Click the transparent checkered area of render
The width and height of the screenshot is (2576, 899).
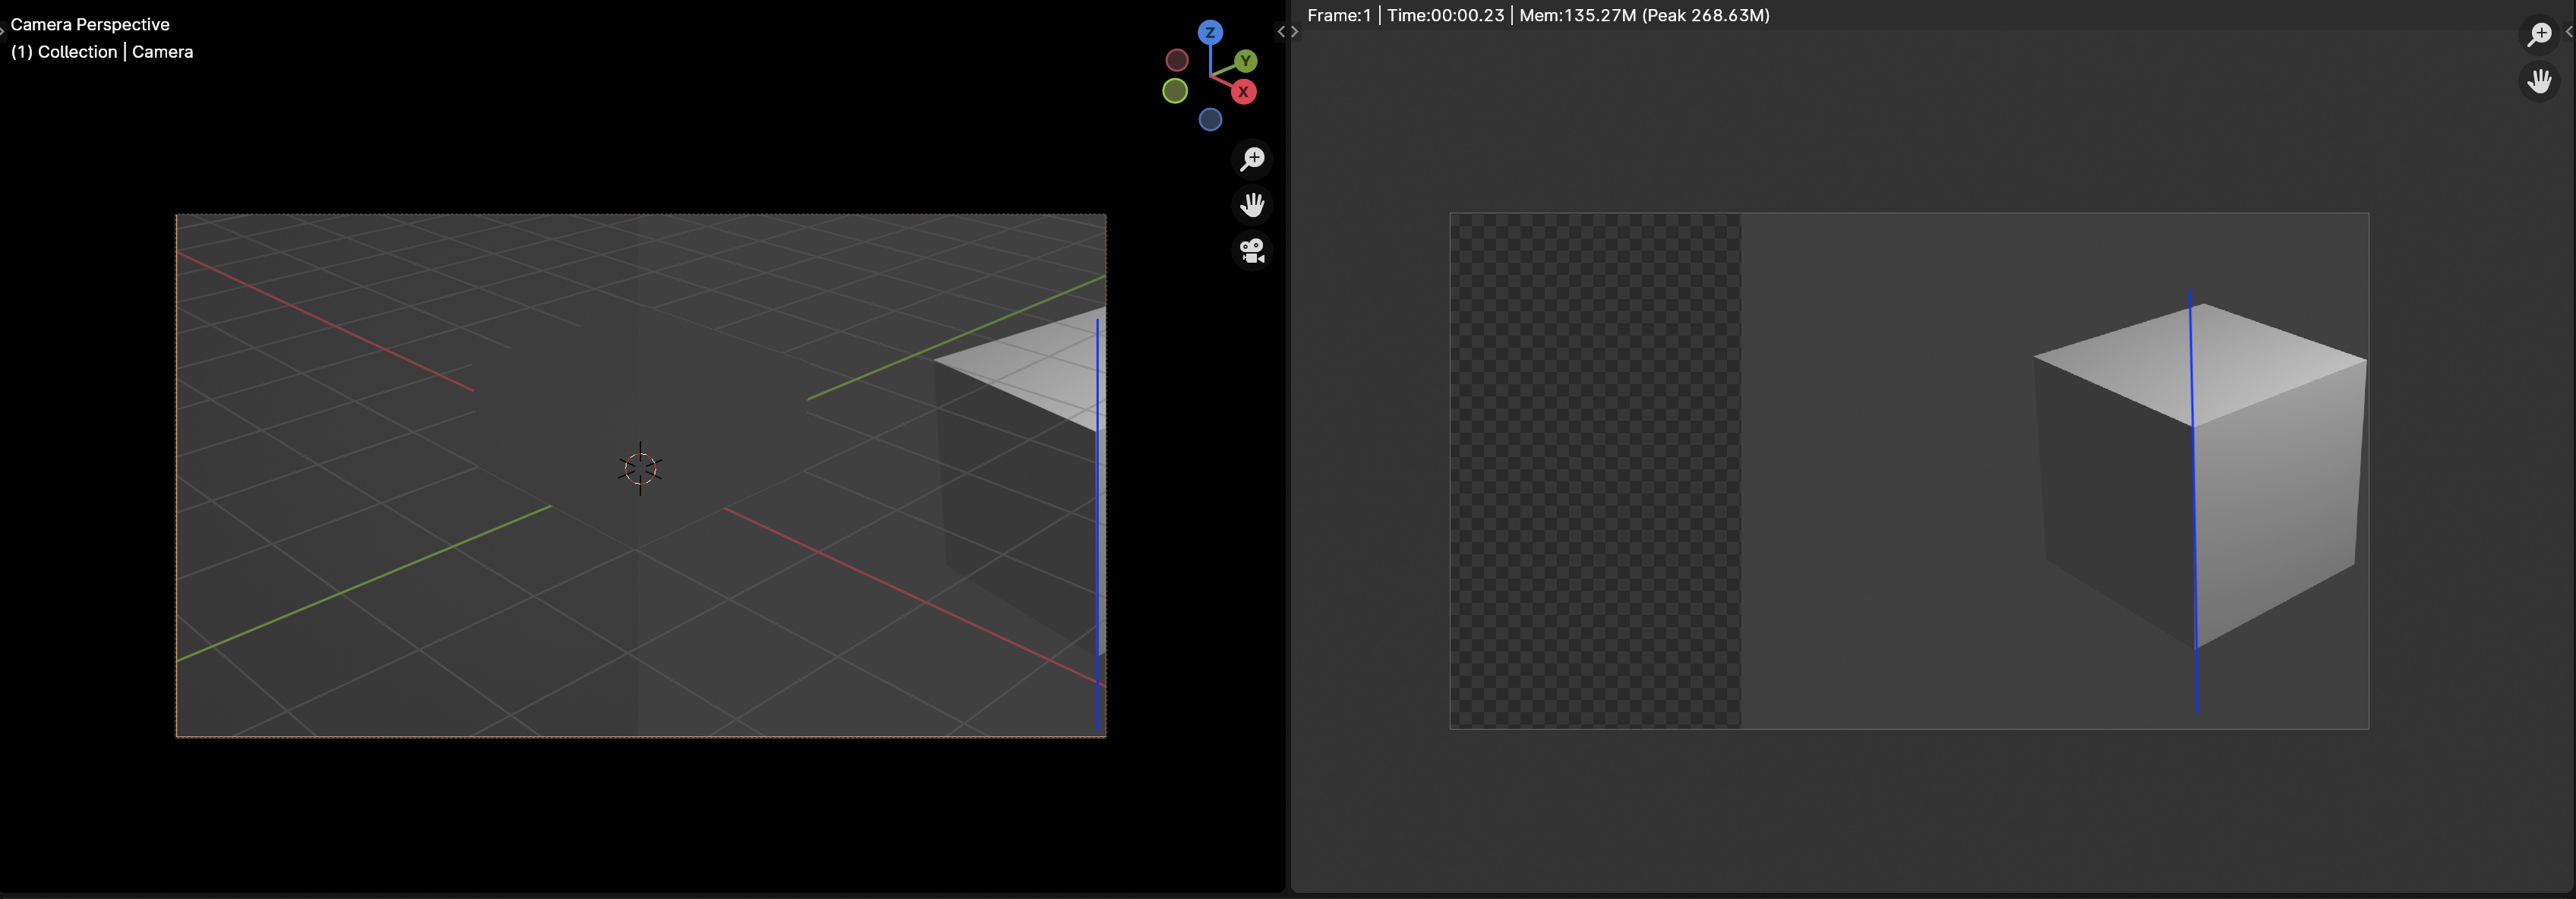click(x=1595, y=470)
